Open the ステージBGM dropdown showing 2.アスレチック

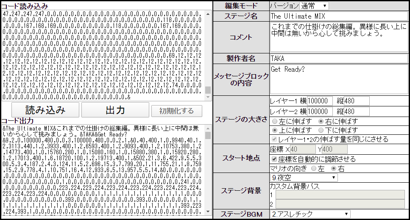[310, 214]
